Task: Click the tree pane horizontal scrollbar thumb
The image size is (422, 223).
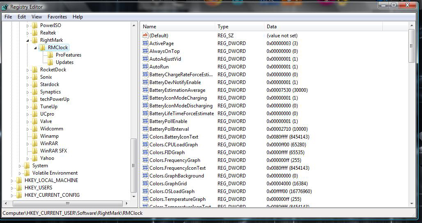Action: [68, 203]
